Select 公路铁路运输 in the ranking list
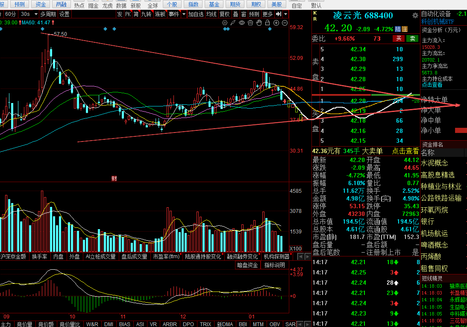The height and width of the screenshot is (327, 467). tap(441, 198)
